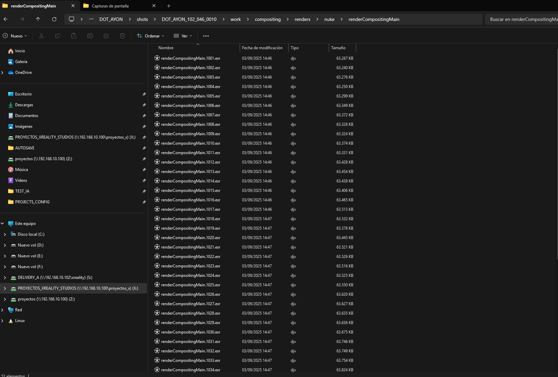The height and width of the screenshot is (377, 558).
Task: Collapse the Este equipo tree section
Action: [2, 224]
